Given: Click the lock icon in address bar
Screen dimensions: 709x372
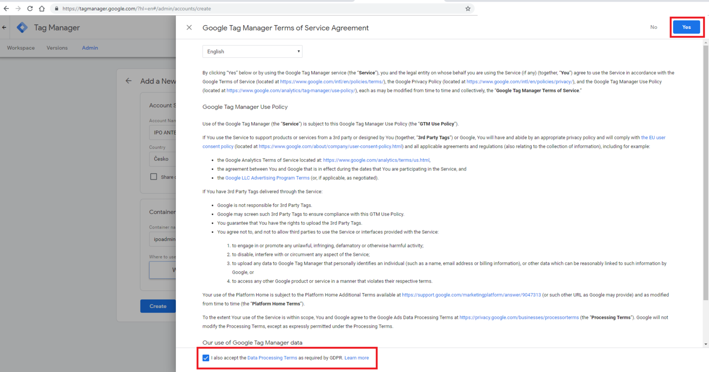Looking at the screenshot, I should (x=56, y=8).
